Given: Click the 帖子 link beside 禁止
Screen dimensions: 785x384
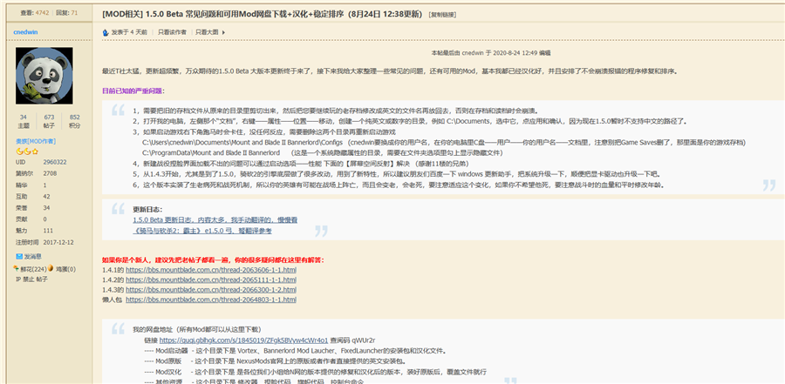Looking at the screenshot, I should (42, 279).
